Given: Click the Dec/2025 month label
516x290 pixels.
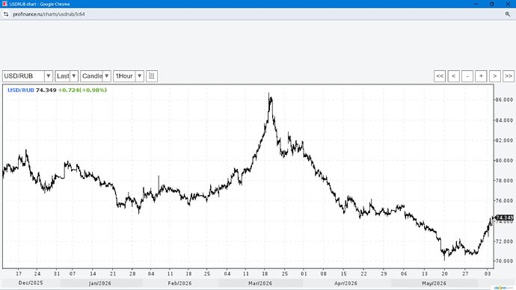Looking at the screenshot, I should [x=31, y=283].
